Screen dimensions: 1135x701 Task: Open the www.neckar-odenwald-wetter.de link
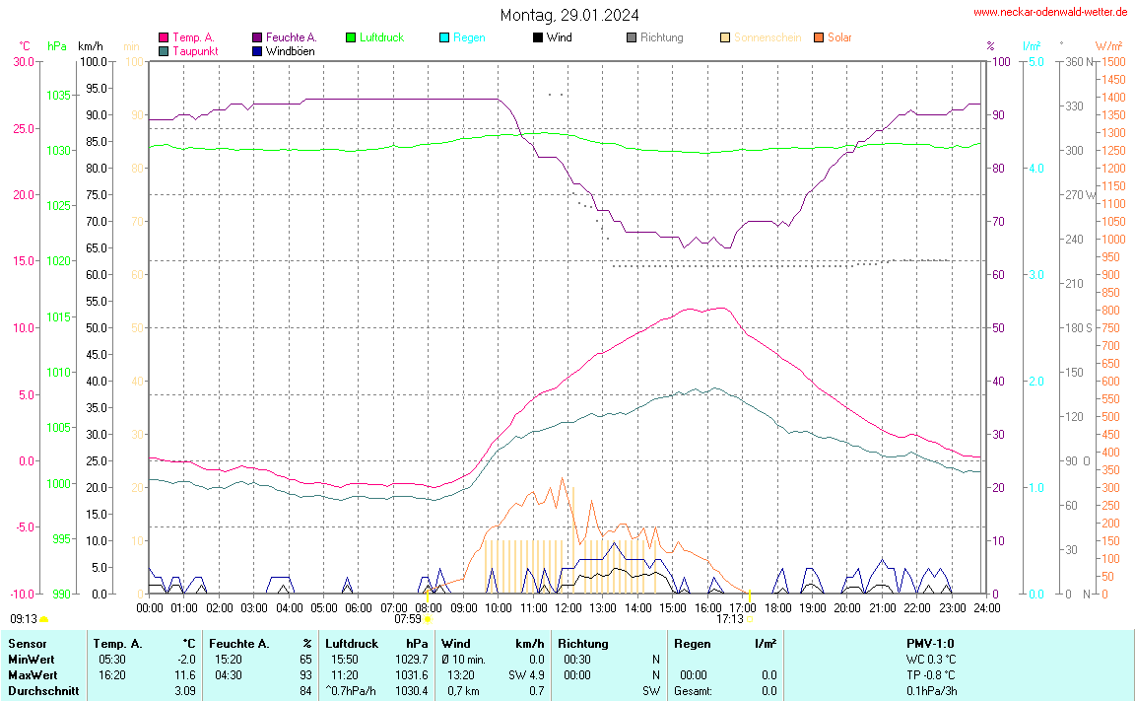coord(1050,12)
